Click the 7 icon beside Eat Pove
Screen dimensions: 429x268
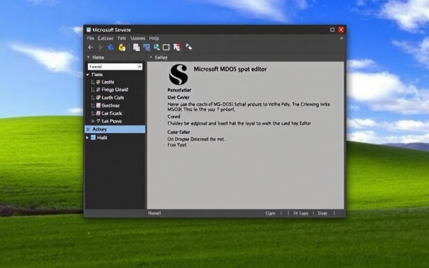[98, 121]
